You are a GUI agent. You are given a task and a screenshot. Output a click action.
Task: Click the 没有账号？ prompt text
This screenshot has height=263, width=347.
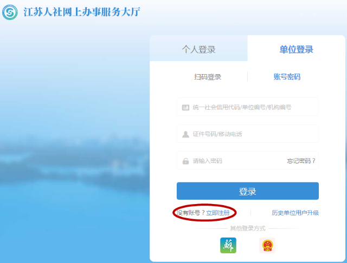[190, 213]
